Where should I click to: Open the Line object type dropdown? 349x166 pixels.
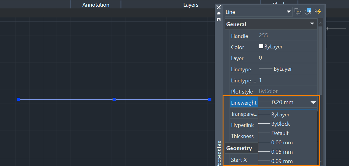point(258,12)
